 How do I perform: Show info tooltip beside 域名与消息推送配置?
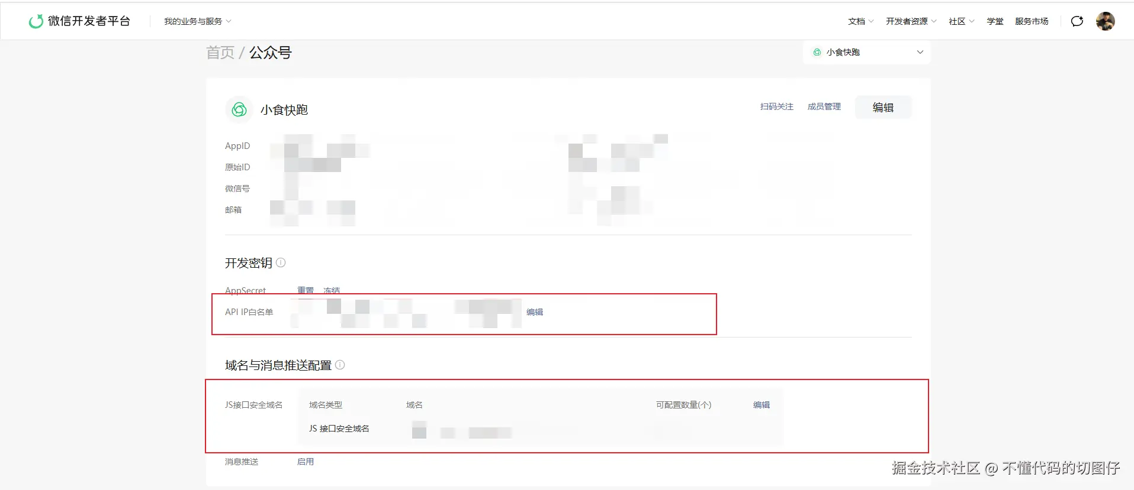pos(340,365)
